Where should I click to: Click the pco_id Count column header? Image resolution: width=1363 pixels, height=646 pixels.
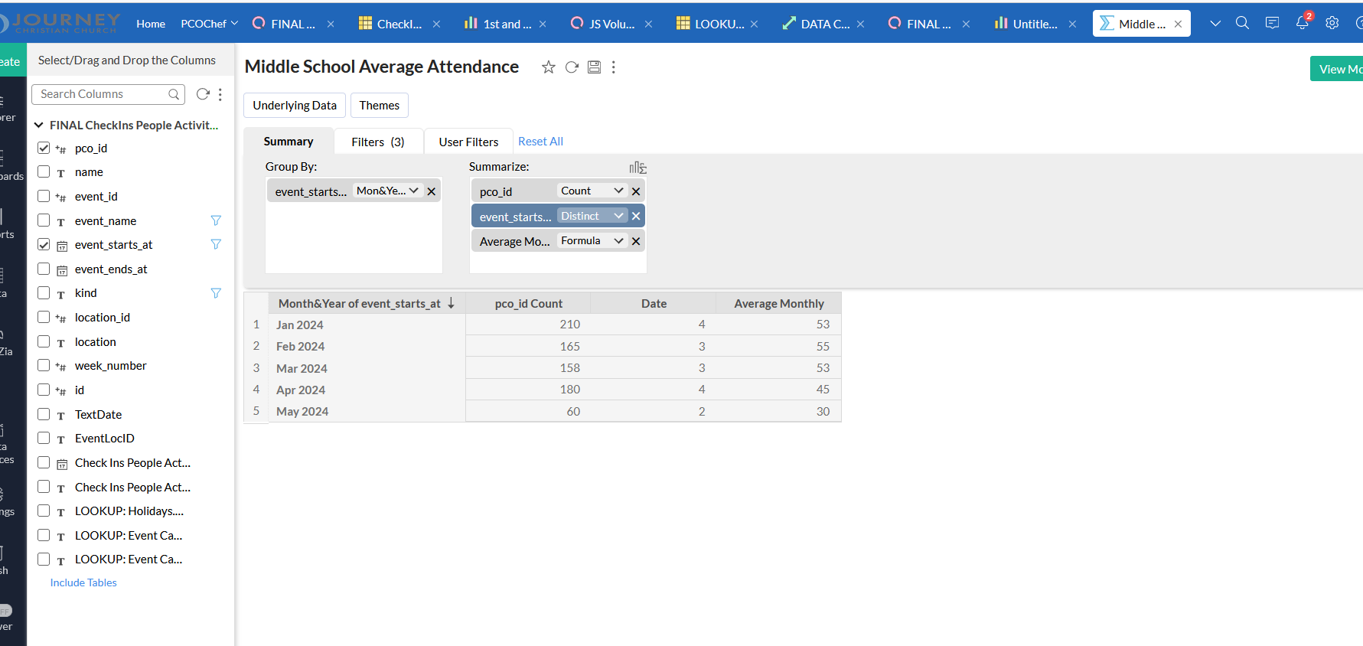tap(528, 303)
